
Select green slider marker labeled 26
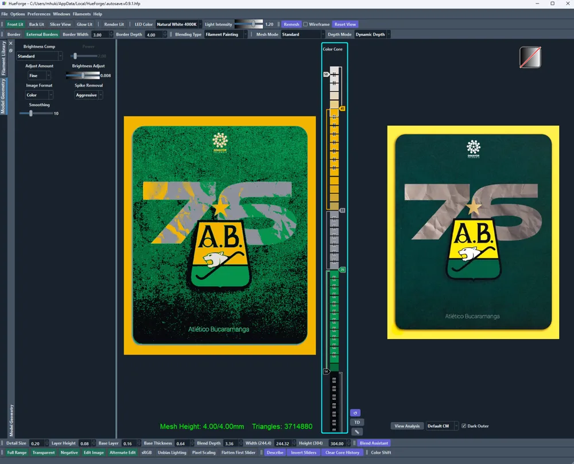point(342,270)
